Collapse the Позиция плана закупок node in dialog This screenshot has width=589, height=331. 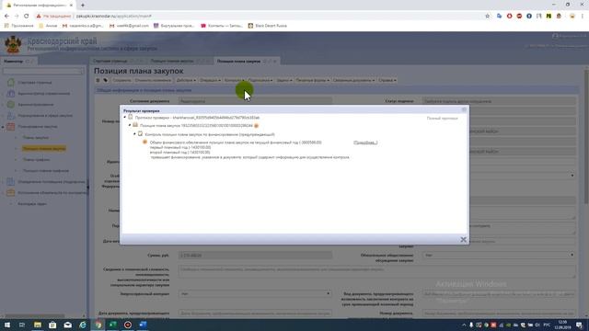tap(130, 125)
